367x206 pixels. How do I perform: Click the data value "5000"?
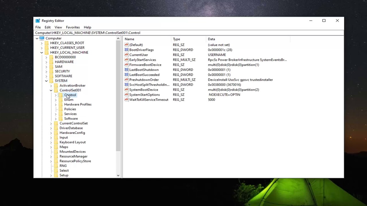click(x=211, y=100)
